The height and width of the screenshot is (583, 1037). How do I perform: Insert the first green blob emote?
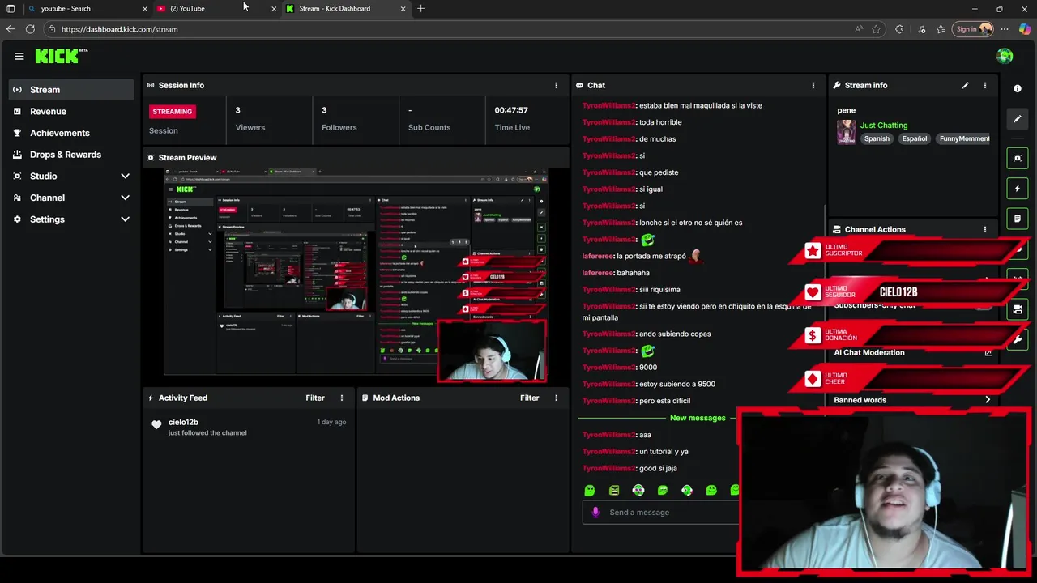590,490
